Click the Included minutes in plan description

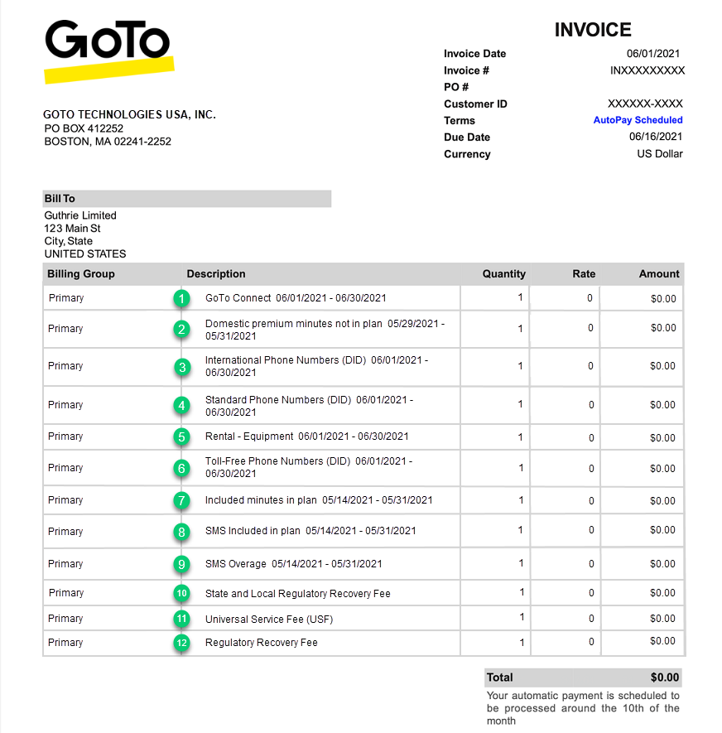point(319,500)
